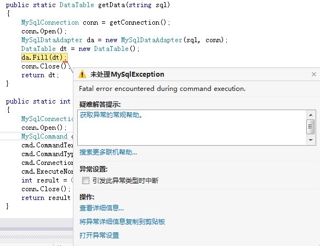Viewport: 320px width, 246px height.
Task: Click the yellow warning icon in exception dialog
Action: [x=82, y=74]
